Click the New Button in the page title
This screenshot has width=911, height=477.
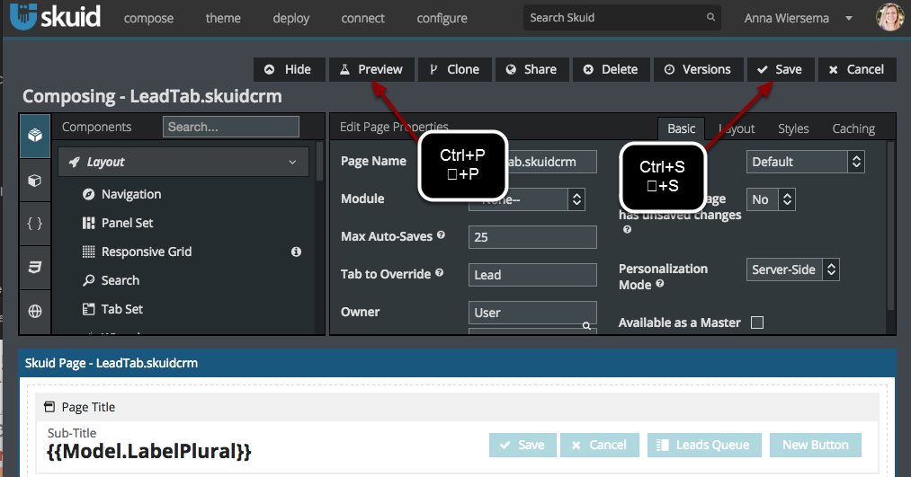pyautogui.click(x=815, y=445)
